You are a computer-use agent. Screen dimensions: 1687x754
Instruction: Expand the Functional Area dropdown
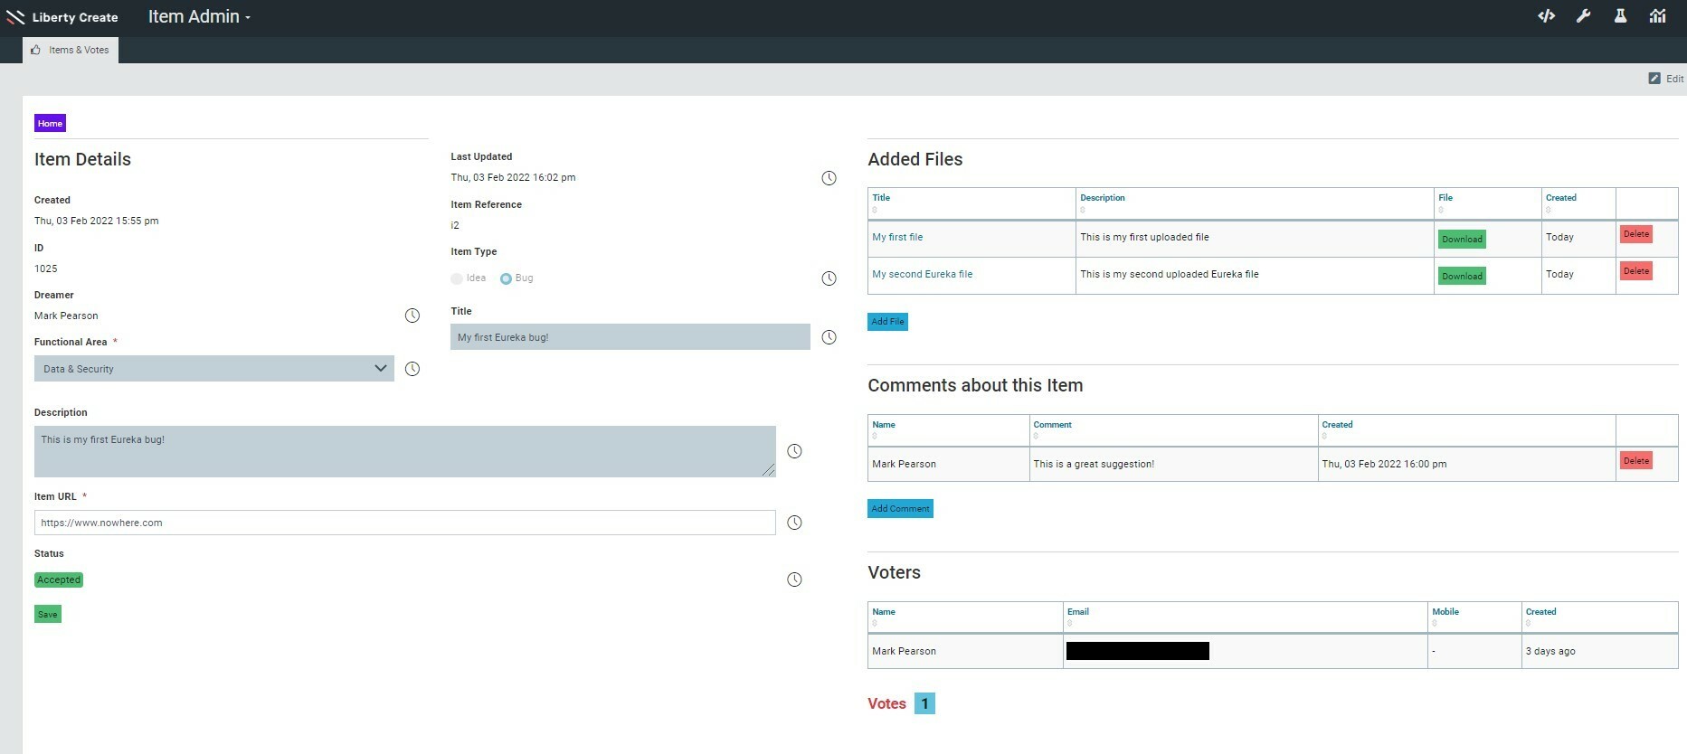[x=214, y=369]
